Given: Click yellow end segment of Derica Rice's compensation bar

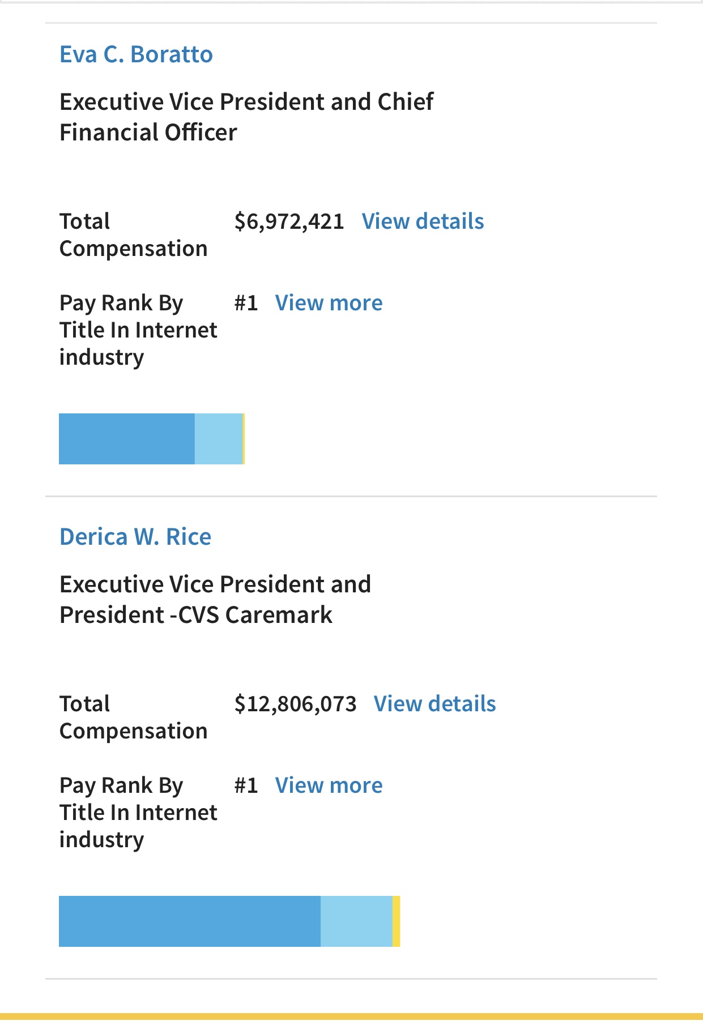Looking at the screenshot, I should [x=397, y=921].
